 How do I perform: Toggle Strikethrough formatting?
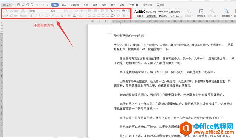click(x=47, y=15)
